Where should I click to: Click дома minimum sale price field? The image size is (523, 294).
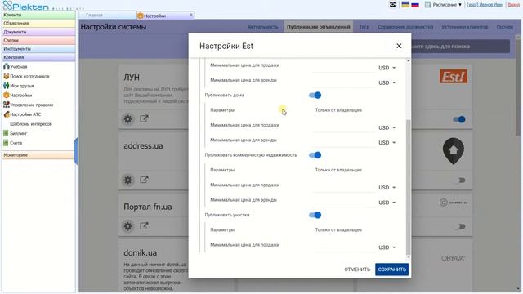click(343, 127)
